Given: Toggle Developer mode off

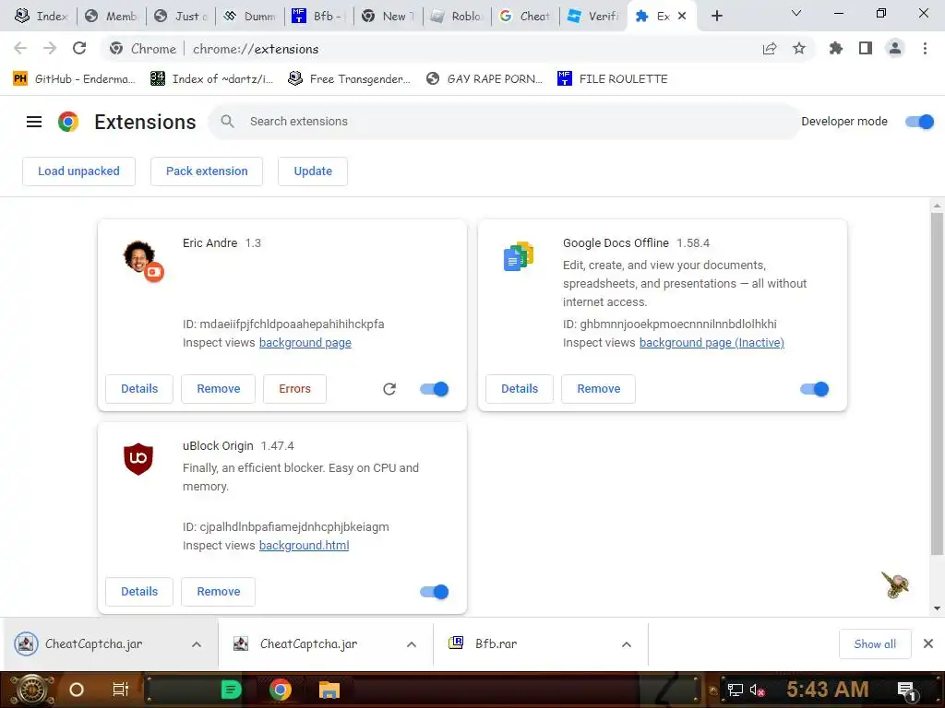Looking at the screenshot, I should click(920, 122).
